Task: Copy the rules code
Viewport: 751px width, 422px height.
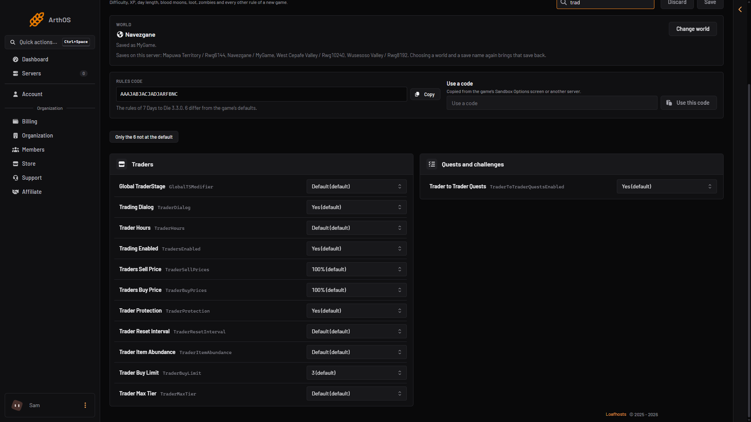Action: coord(425,94)
